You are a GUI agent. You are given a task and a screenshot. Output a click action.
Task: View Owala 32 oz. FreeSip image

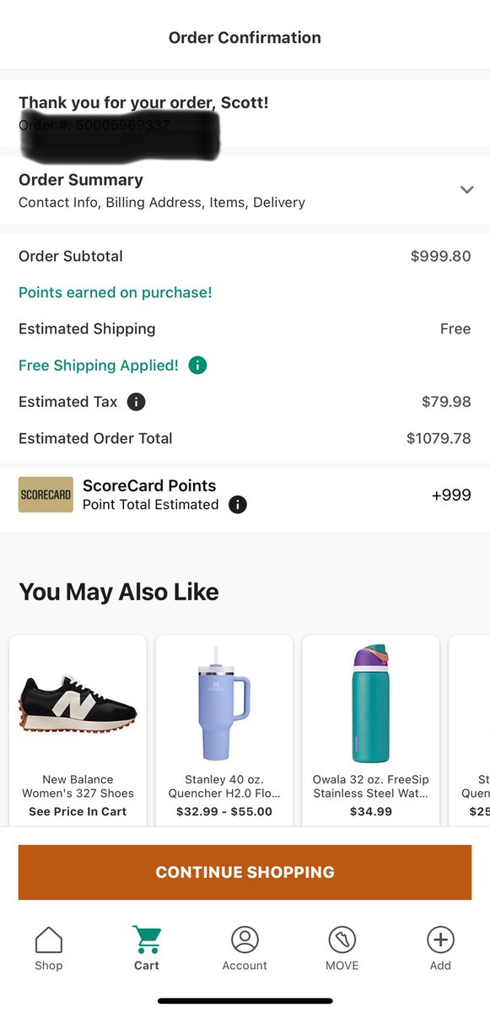tap(371, 703)
